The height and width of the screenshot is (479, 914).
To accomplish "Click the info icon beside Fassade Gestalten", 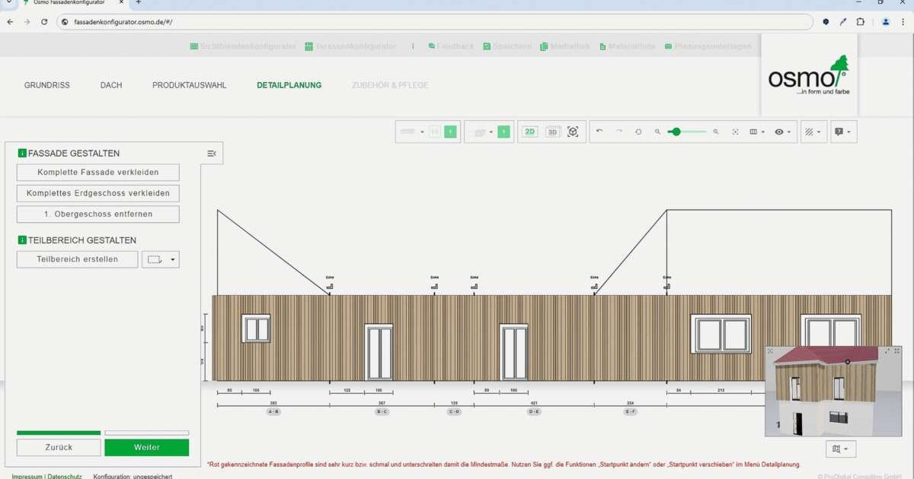I will pos(22,154).
